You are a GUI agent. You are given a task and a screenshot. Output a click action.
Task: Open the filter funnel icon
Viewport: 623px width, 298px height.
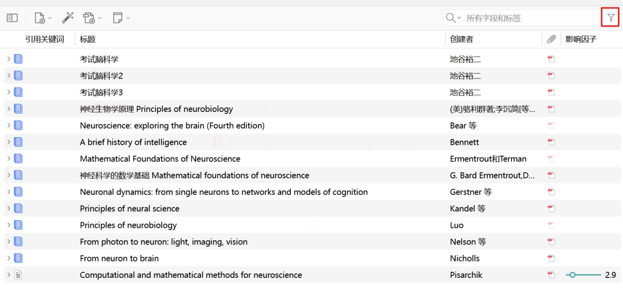pos(611,18)
